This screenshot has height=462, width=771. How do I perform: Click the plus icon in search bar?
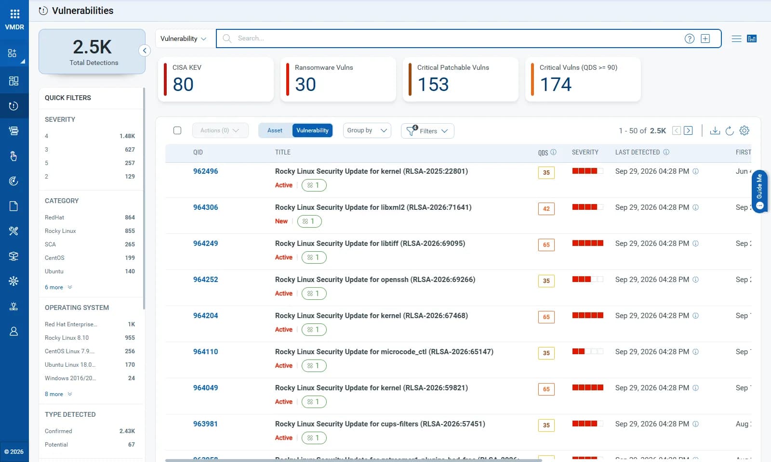[705, 38]
